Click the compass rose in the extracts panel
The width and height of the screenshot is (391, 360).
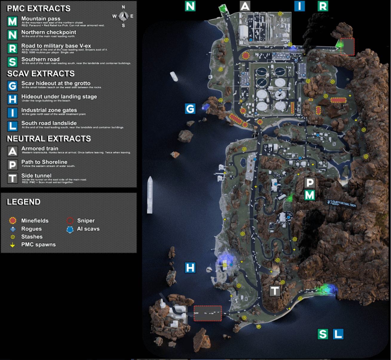point(123,16)
